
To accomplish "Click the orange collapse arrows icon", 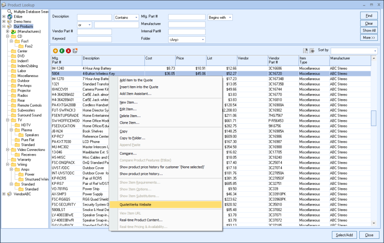I will pos(75,51).
